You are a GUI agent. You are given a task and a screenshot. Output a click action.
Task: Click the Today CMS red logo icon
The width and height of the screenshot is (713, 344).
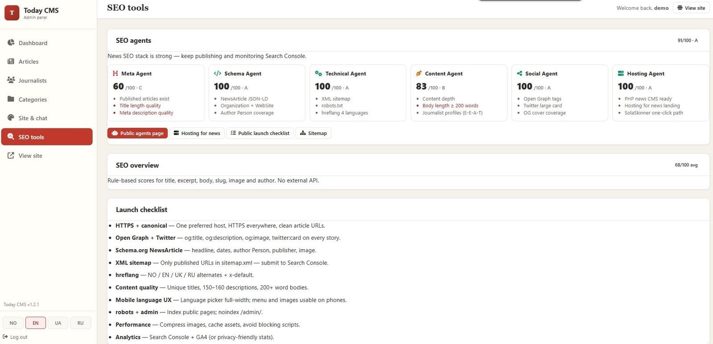(12, 13)
